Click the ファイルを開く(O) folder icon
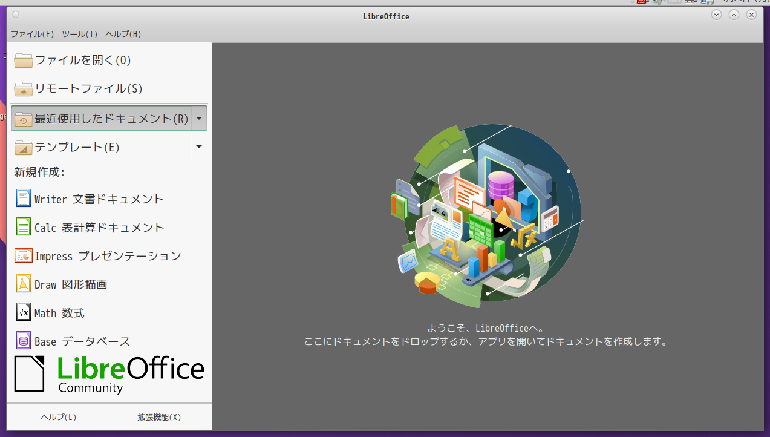This screenshot has width=770, height=437. (x=24, y=60)
